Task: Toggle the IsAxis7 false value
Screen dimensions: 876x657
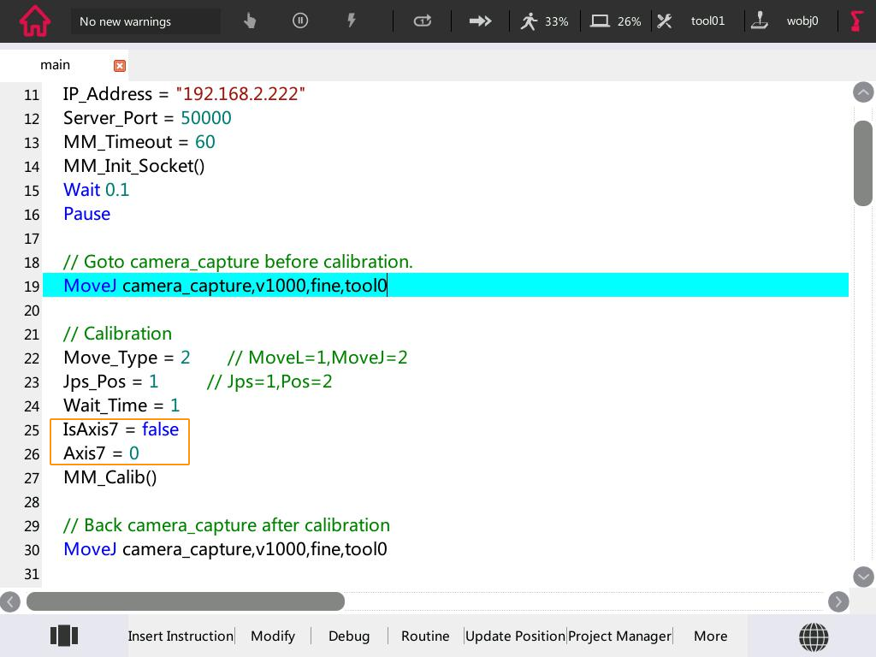Action: pyautogui.click(x=160, y=429)
